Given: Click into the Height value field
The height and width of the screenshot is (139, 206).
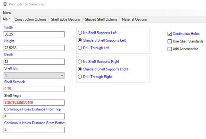Looking at the screenshot, I should point(34,48).
